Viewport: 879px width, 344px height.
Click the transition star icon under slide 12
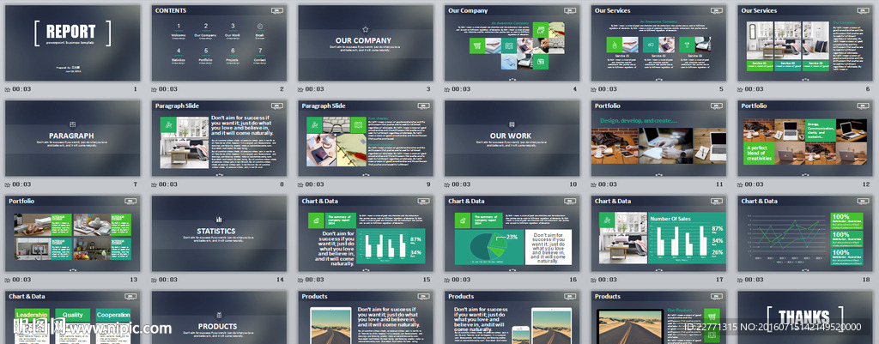[x=740, y=184]
